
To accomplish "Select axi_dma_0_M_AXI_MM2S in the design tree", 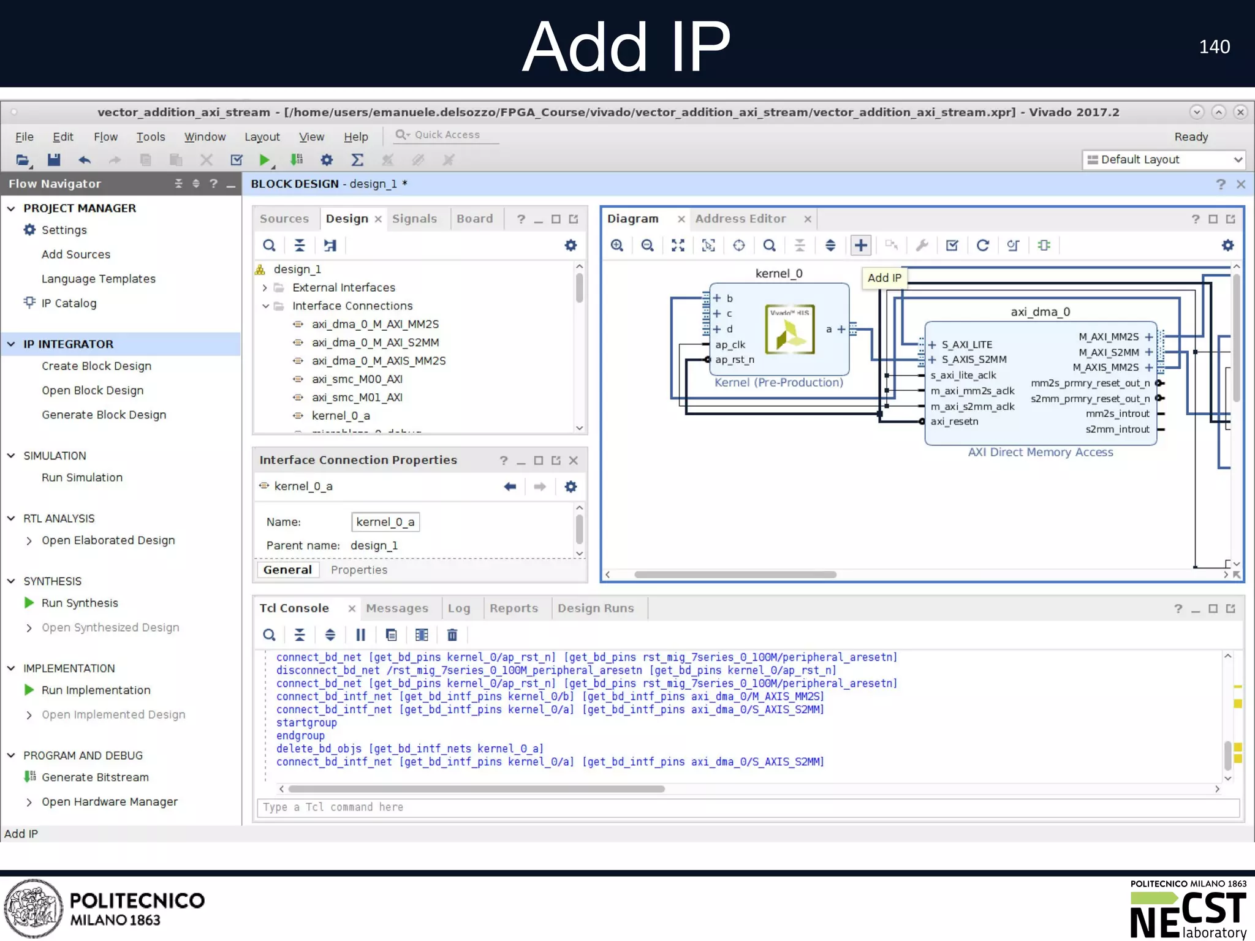I will [375, 324].
